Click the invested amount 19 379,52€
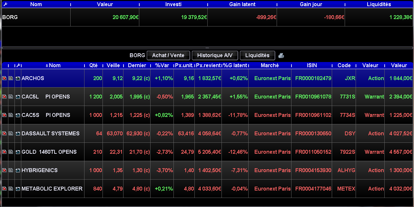The width and height of the screenshot is (414, 207). (194, 17)
